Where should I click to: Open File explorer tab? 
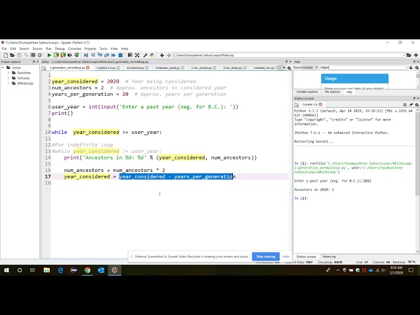332,92
